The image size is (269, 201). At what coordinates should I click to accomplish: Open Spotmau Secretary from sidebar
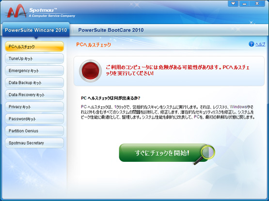(34, 143)
